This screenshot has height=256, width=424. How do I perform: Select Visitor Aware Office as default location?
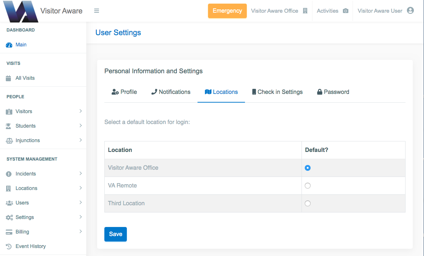point(307,168)
